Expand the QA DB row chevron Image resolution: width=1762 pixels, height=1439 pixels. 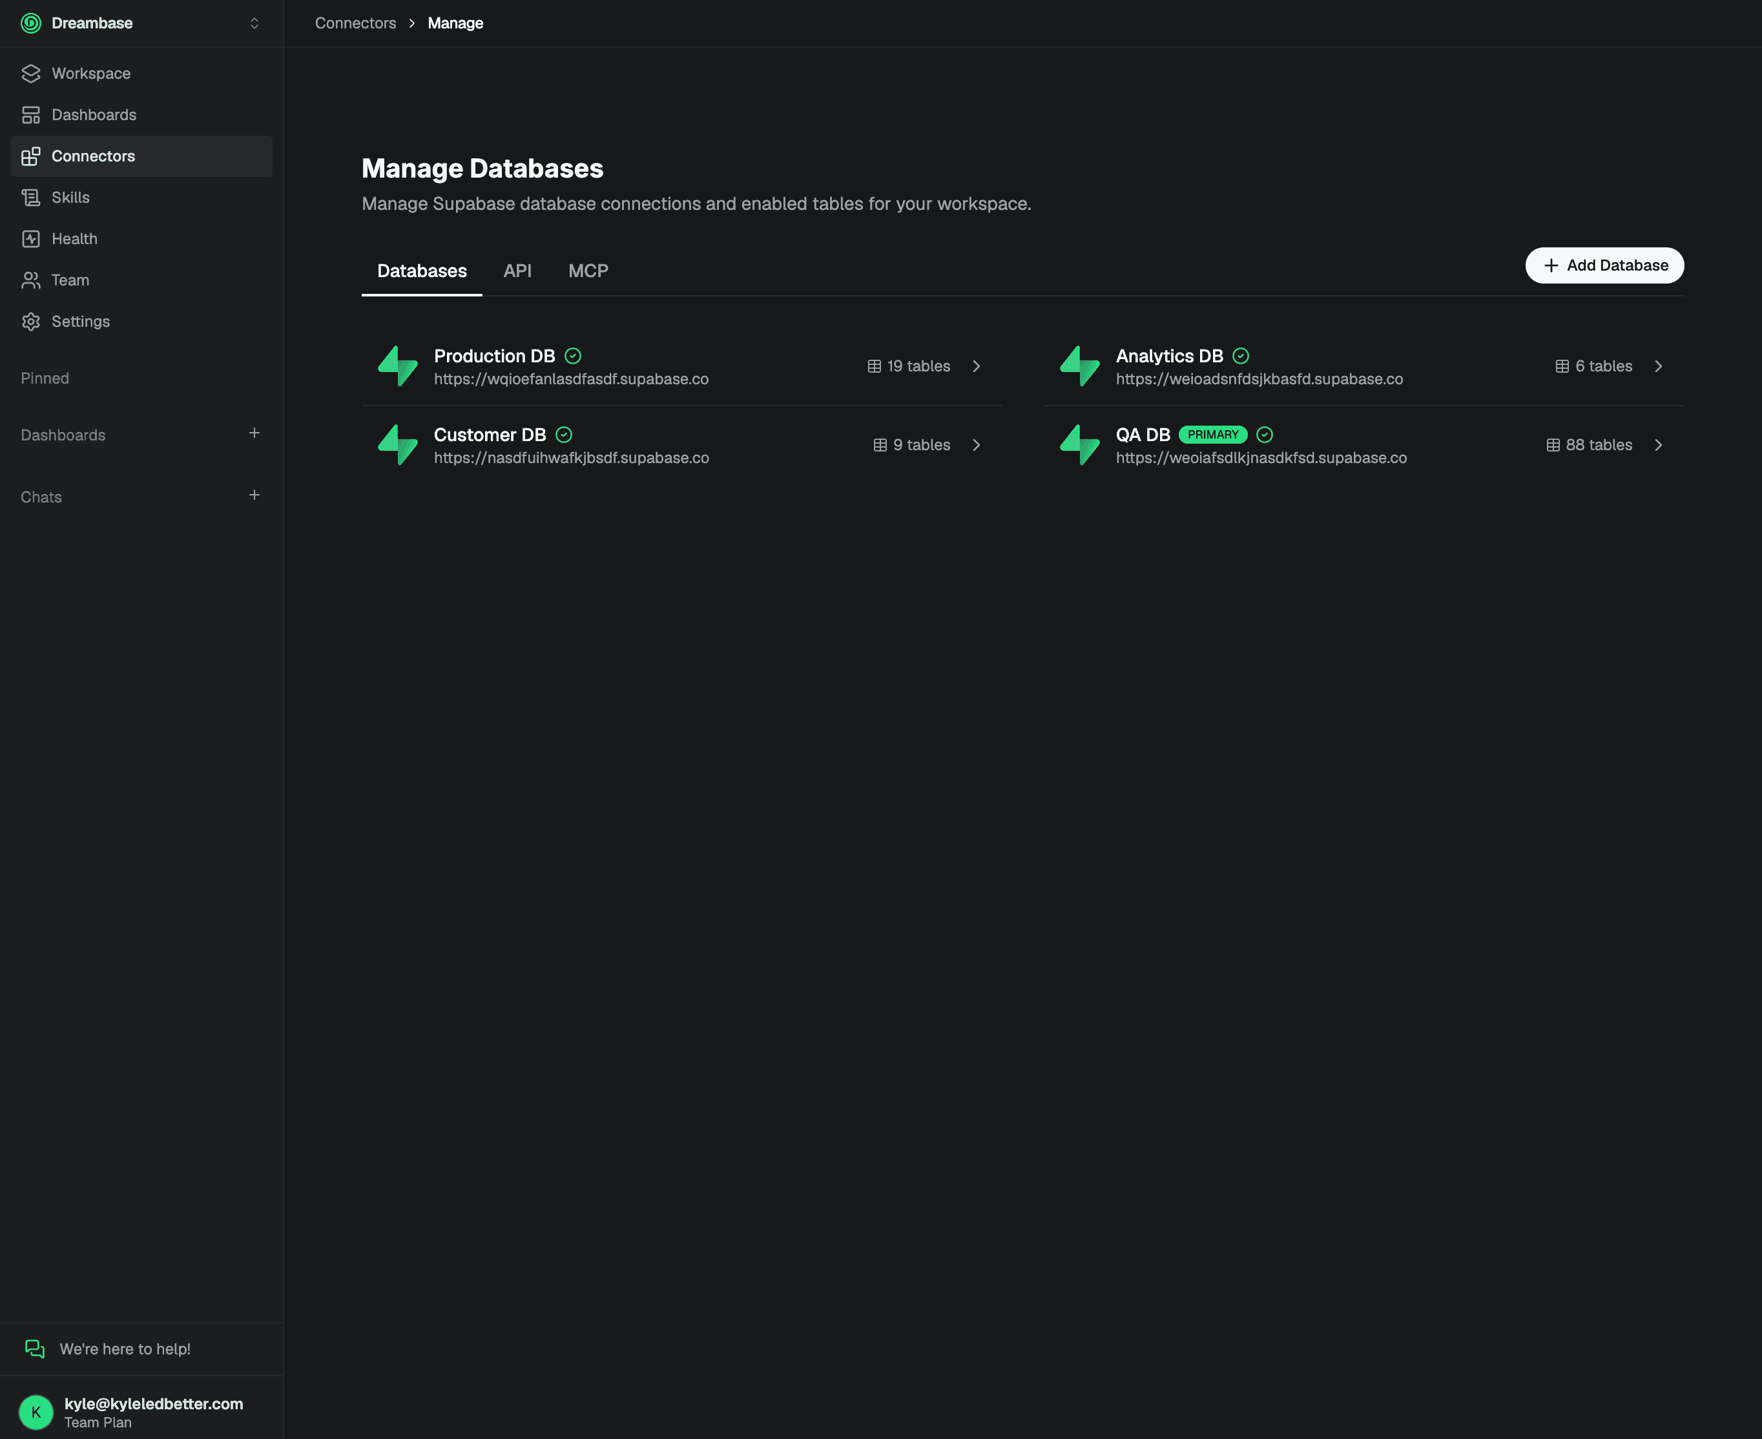coord(1659,445)
